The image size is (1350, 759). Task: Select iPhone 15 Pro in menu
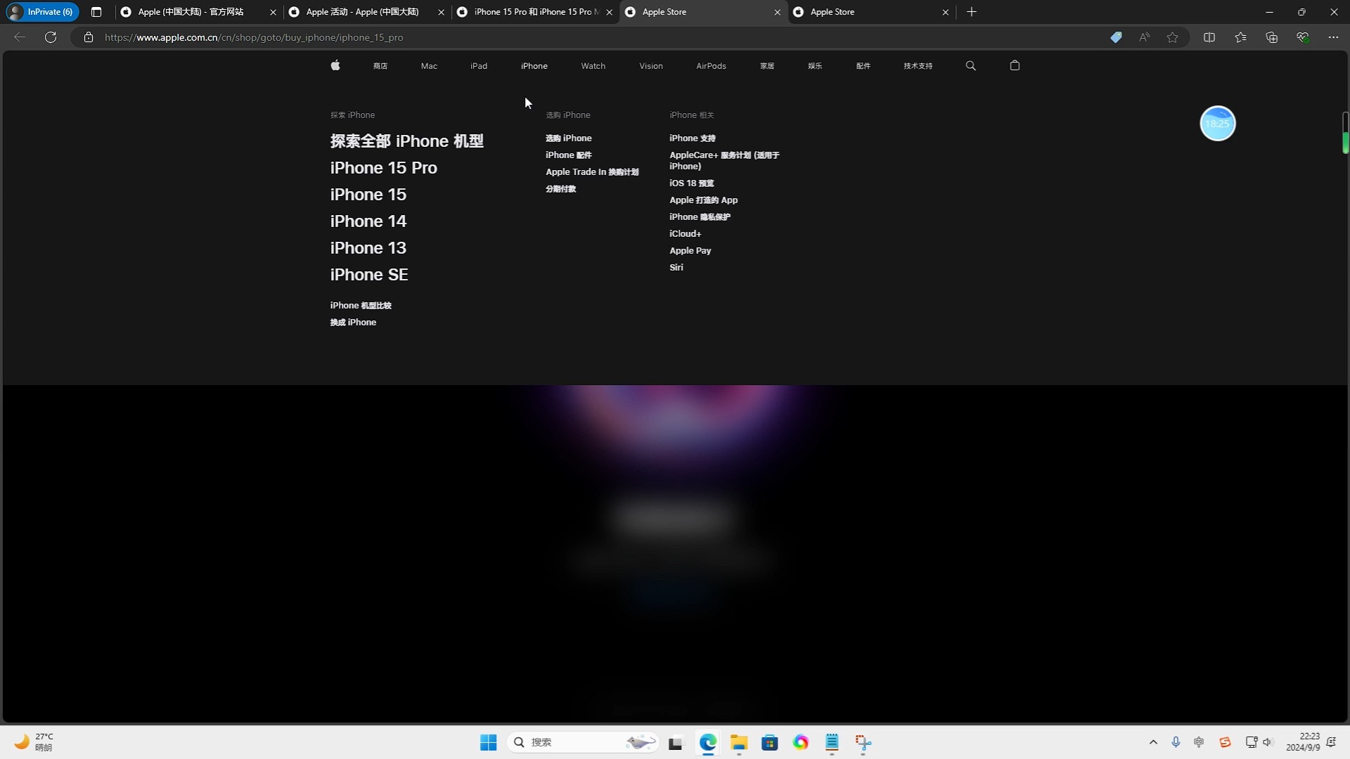pyautogui.click(x=384, y=168)
